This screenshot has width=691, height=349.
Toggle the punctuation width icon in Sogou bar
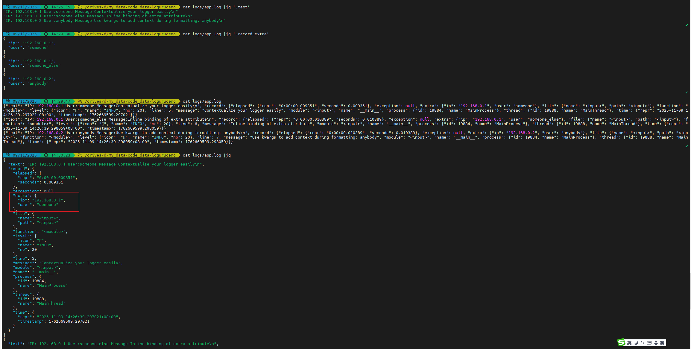pos(642,343)
